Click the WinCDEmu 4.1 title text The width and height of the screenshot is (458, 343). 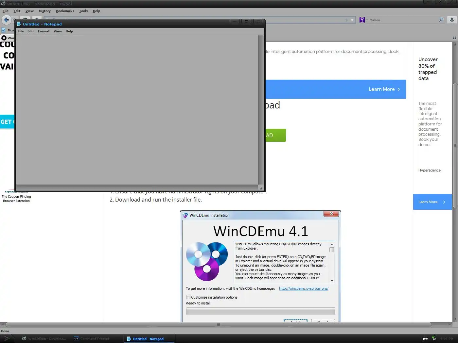[x=261, y=231]
